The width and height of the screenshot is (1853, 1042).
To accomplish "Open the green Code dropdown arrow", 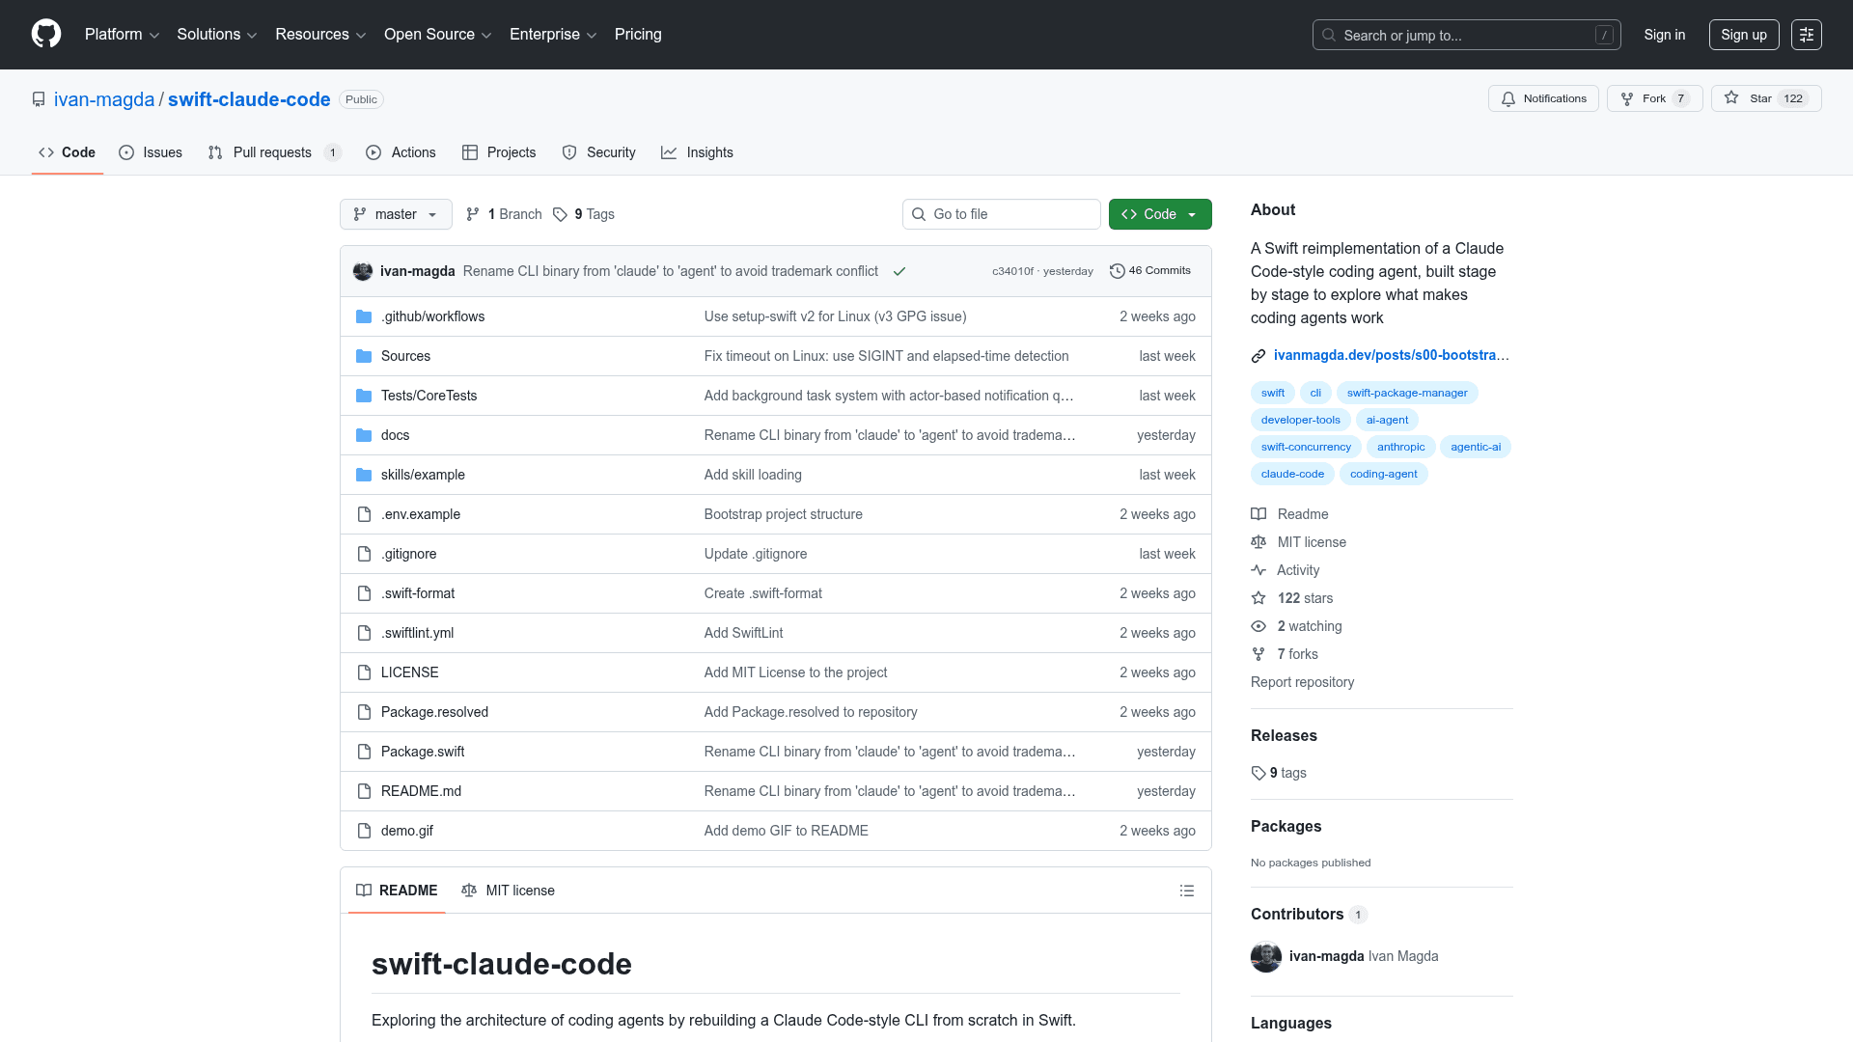I will tap(1196, 213).
